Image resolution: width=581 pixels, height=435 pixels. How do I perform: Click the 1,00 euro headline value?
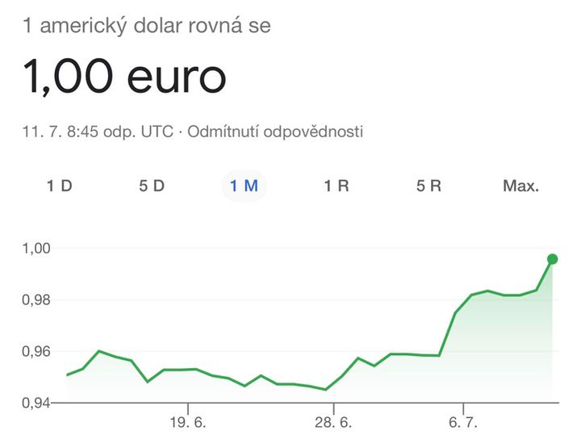pos(124,77)
